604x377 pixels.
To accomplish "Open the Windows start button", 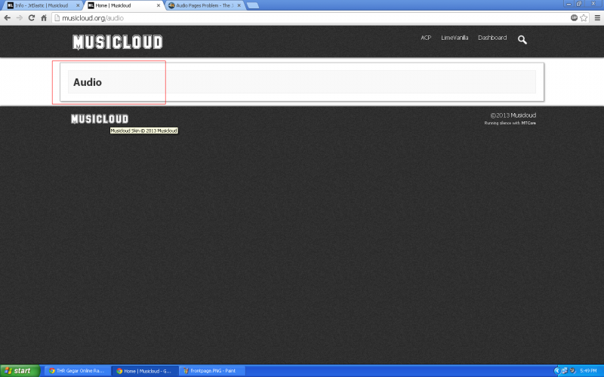I will click(x=20, y=371).
